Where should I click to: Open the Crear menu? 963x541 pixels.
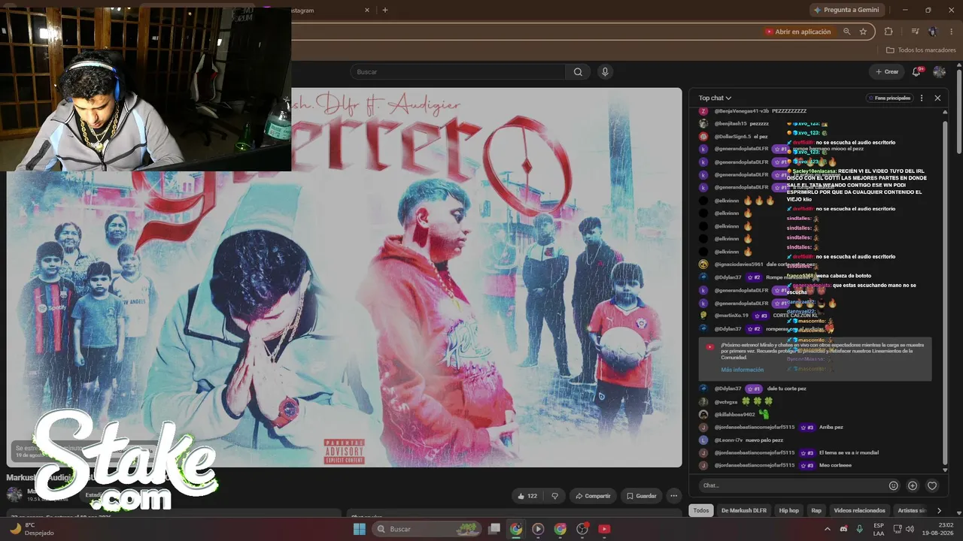click(887, 71)
